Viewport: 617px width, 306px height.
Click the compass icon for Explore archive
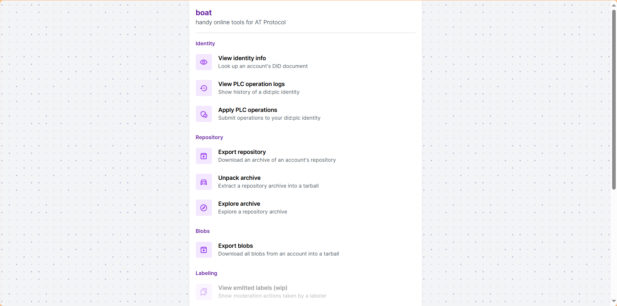pyautogui.click(x=204, y=208)
